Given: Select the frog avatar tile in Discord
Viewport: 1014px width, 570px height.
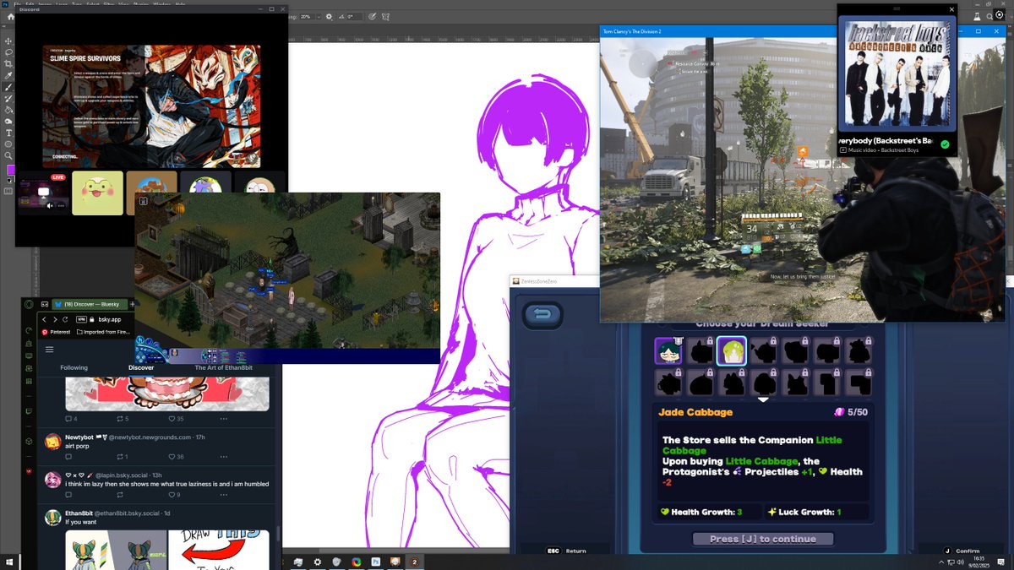Looking at the screenshot, I should [x=97, y=193].
